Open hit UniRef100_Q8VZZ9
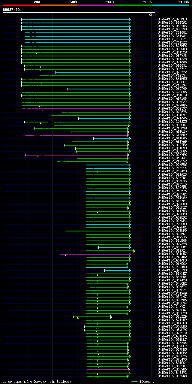The width and height of the screenshot is (192, 384). click(172, 317)
